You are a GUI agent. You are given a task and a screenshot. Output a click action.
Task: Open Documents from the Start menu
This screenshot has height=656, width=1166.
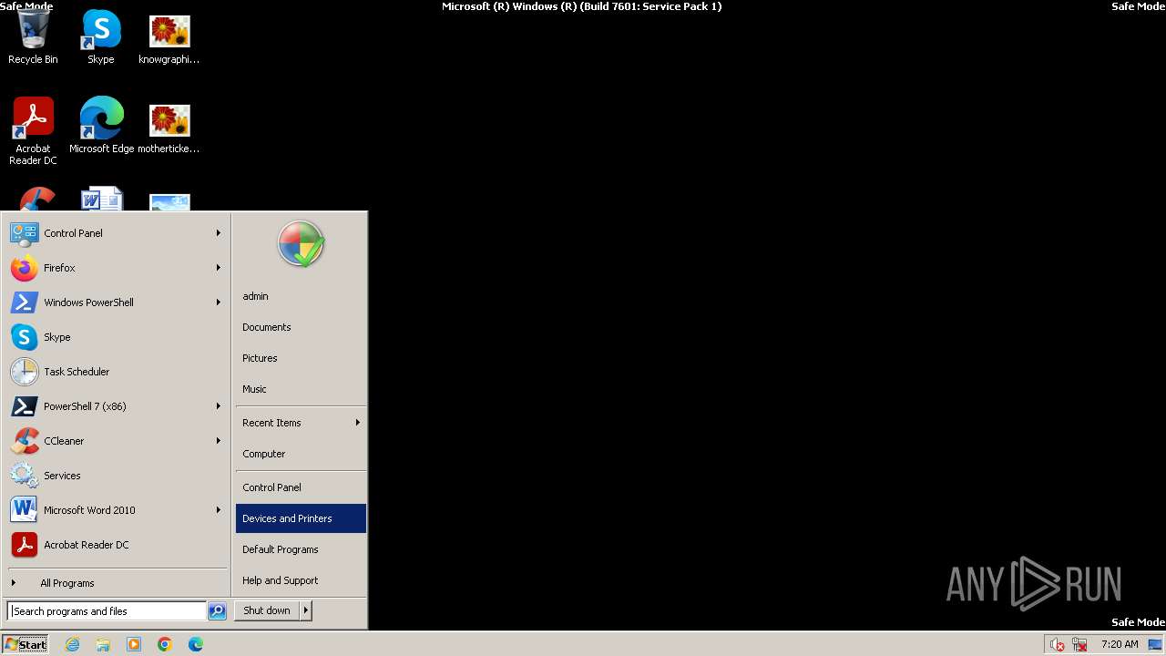pos(301,327)
